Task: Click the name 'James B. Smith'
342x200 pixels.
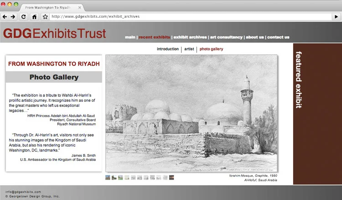Action: click(x=83, y=155)
